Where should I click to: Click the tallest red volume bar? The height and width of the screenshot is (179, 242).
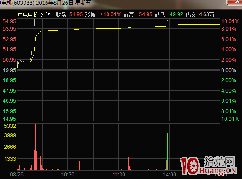tap(35, 147)
